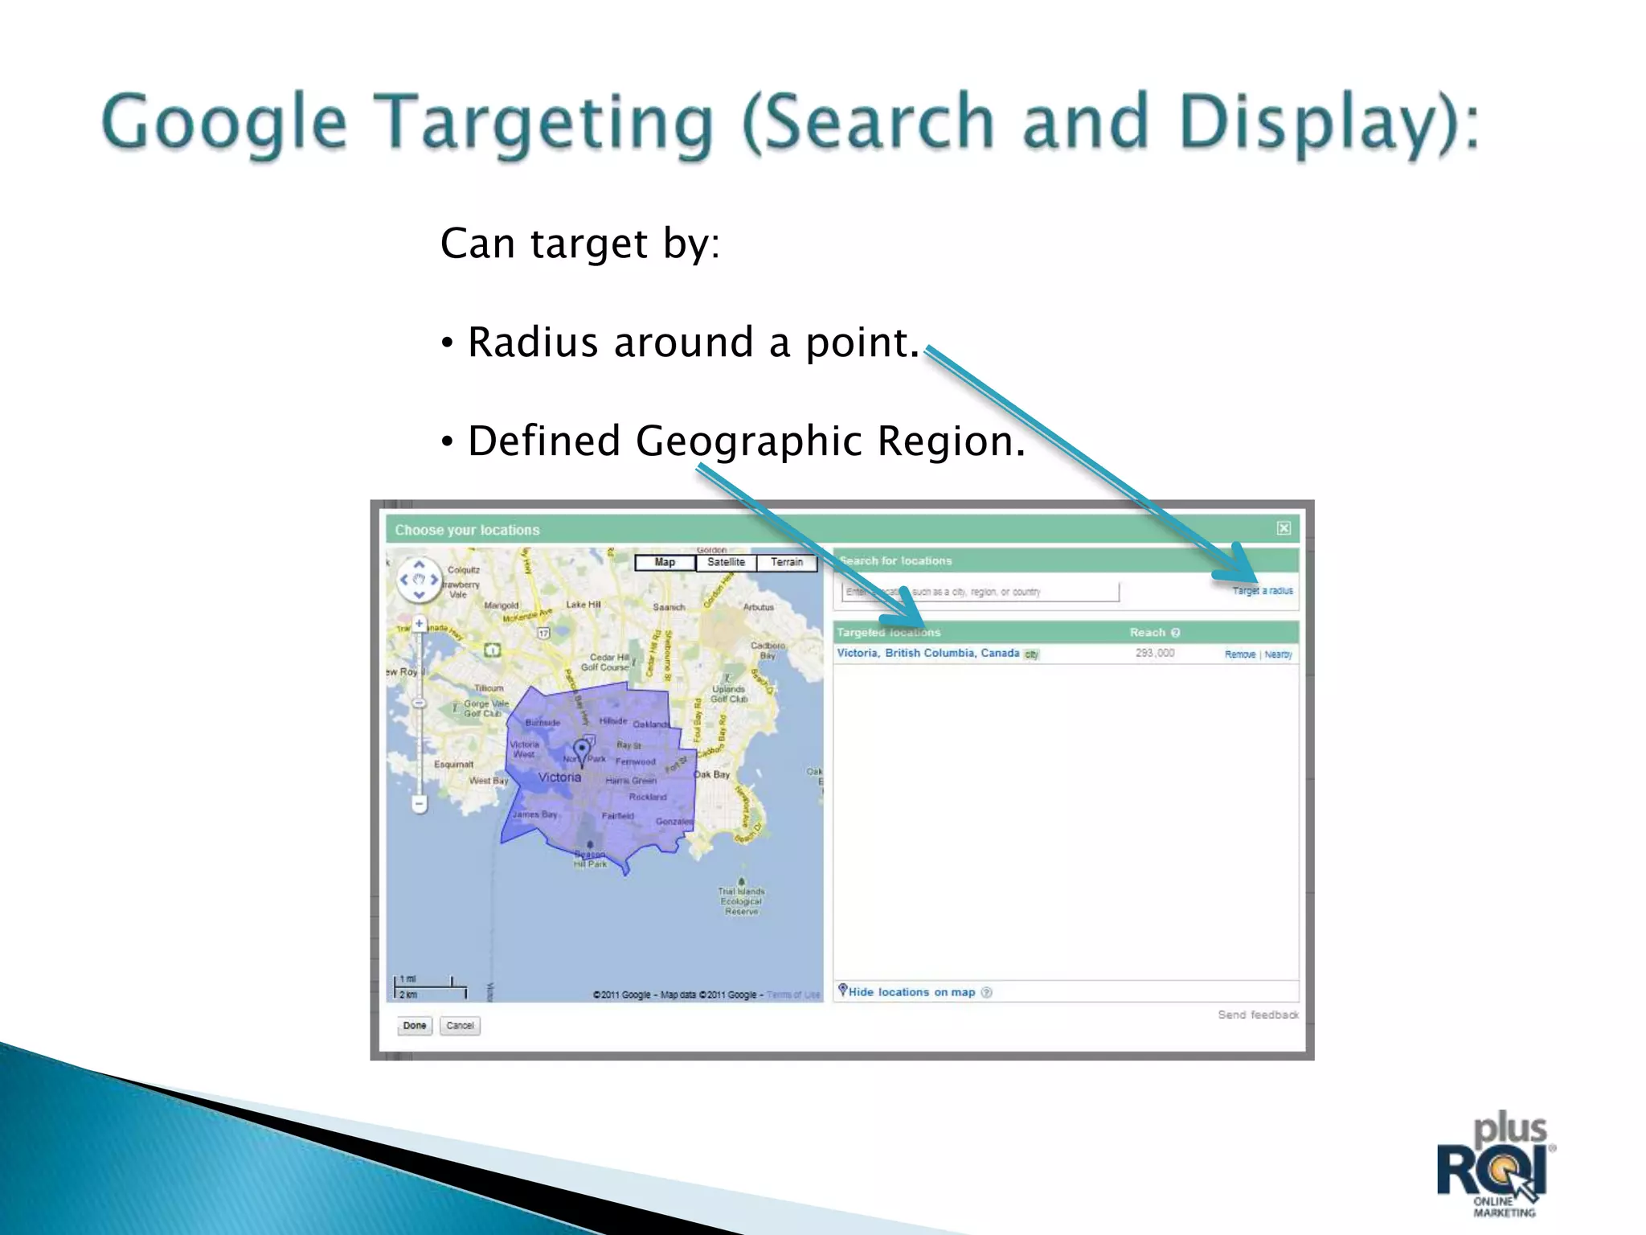
Task: Pan the map left with the arrow
Action: (403, 579)
